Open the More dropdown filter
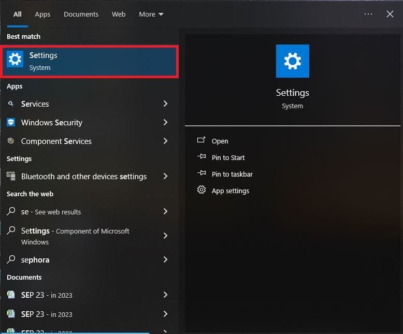 pyautogui.click(x=151, y=14)
